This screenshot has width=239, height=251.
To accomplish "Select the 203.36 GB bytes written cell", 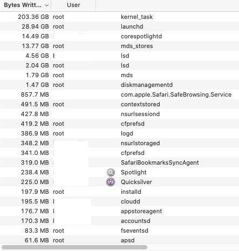I will [x=33, y=17].
